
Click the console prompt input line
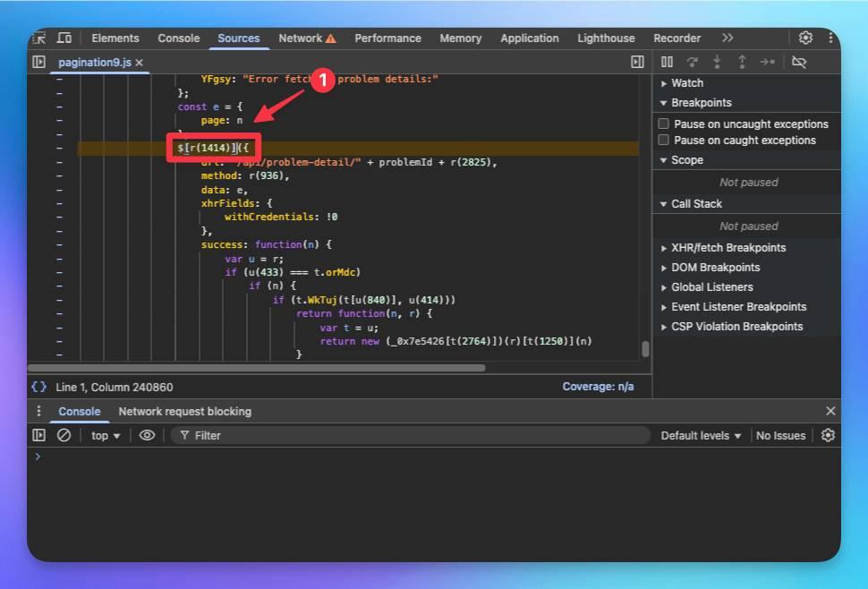click(x=433, y=457)
